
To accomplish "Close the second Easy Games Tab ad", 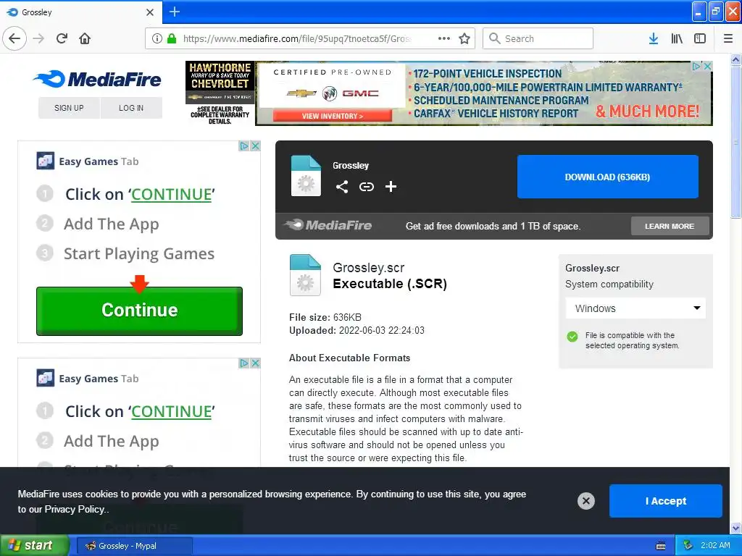I will click(255, 363).
